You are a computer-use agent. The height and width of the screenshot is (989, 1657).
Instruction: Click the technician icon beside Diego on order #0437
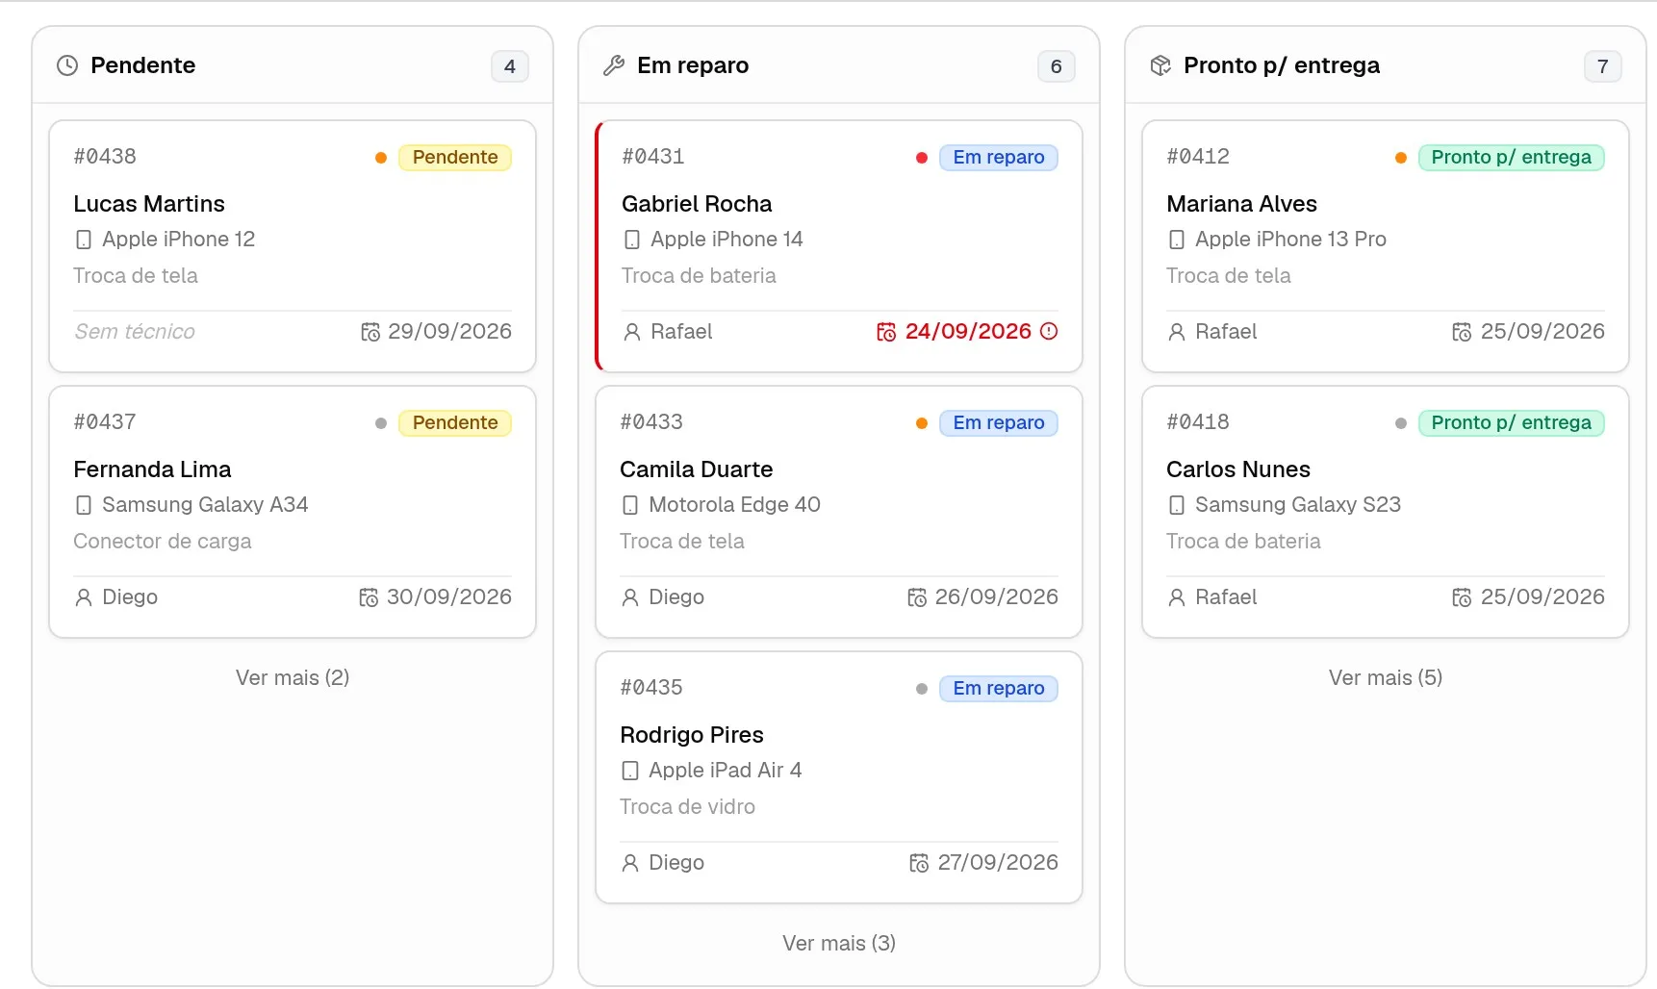click(x=84, y=597)
